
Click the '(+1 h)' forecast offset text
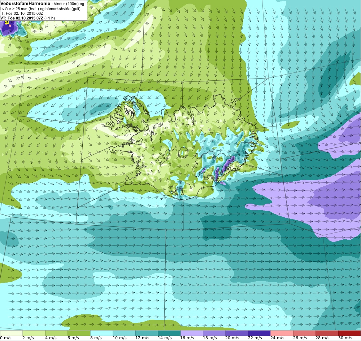click(x=49, y=18)
